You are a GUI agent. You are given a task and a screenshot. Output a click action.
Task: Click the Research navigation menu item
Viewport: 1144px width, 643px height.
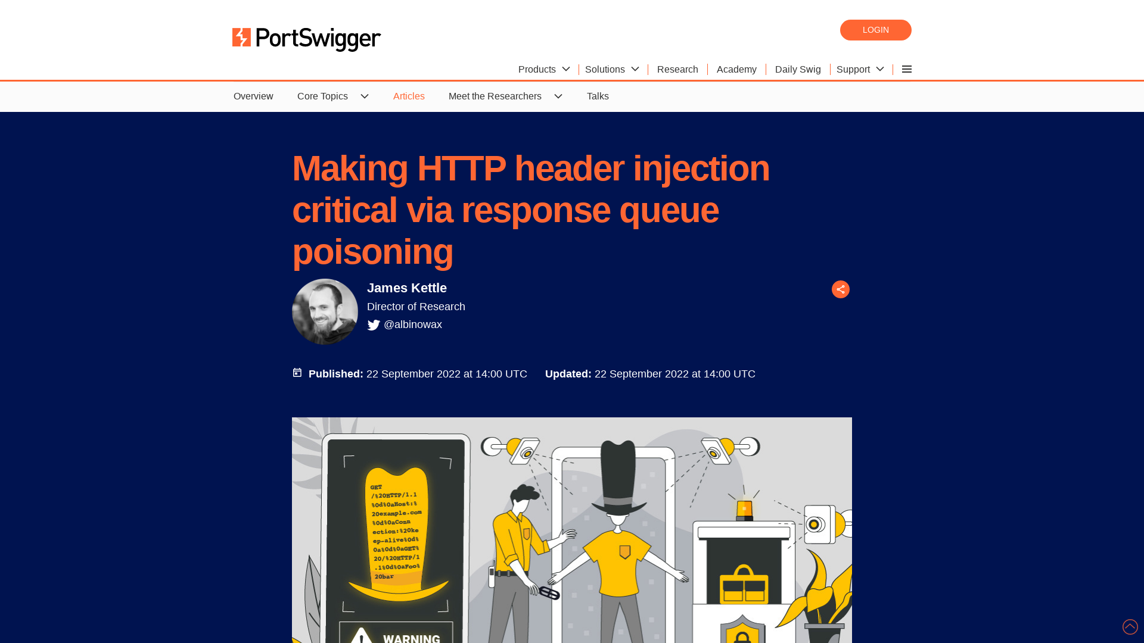coord(677,69)
